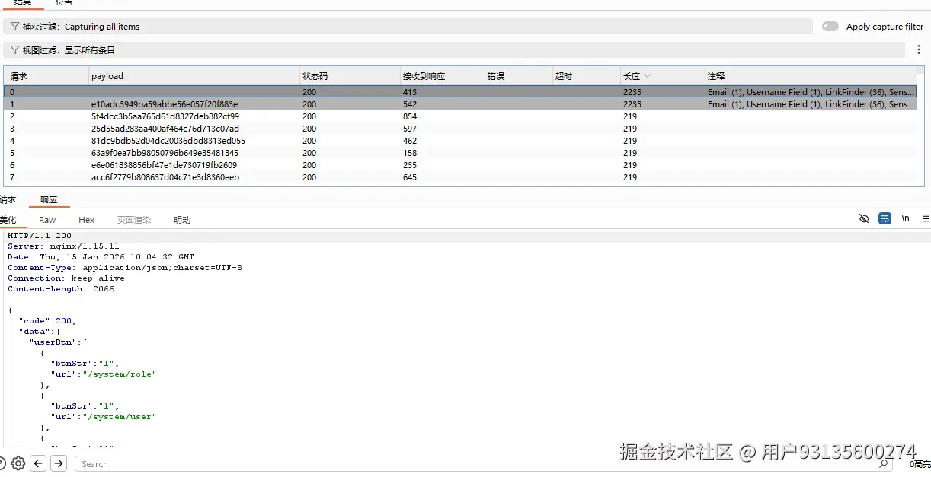Click the "code":200 JSON line
931x477 pixels.
[x=47, y=320]
